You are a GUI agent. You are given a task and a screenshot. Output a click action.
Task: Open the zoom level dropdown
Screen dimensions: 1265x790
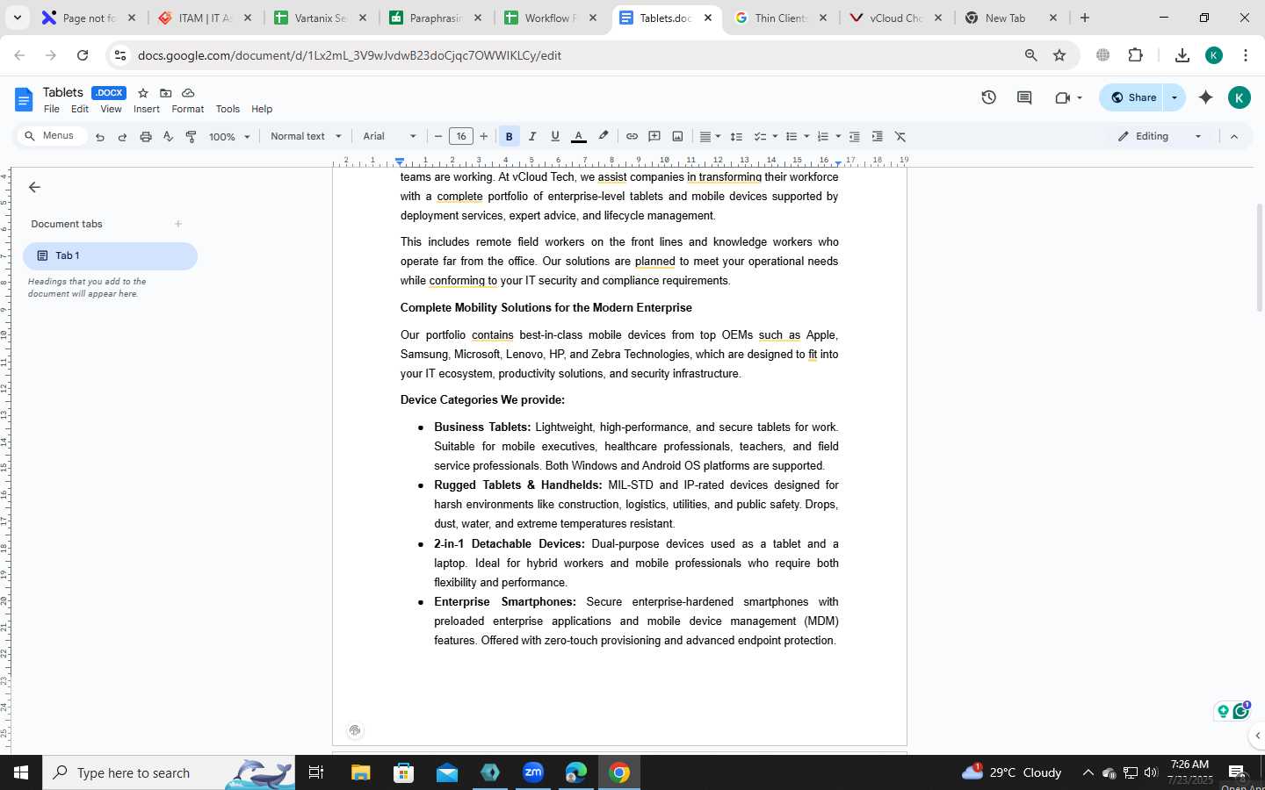229,137
